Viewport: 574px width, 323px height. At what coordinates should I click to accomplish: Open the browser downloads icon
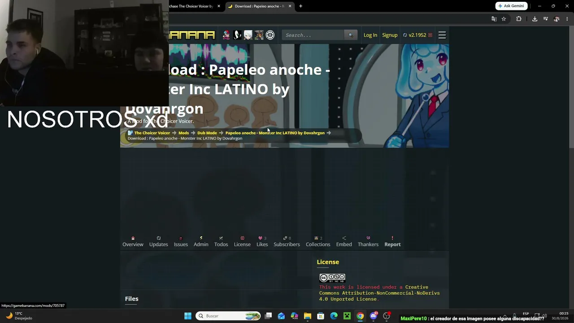coord(535,19)
